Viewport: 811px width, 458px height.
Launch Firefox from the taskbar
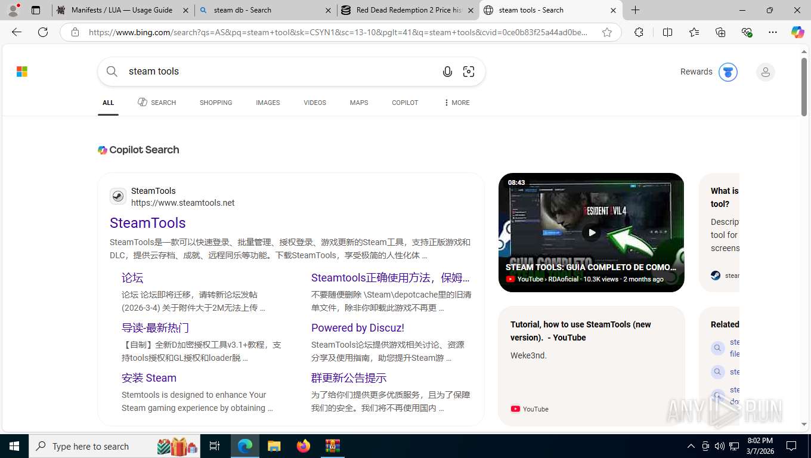point(304,446)
